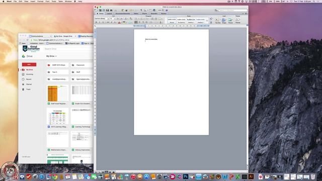
Task: Open the orange Staff Asset Register thumbnail
Action: click(57, 94)
